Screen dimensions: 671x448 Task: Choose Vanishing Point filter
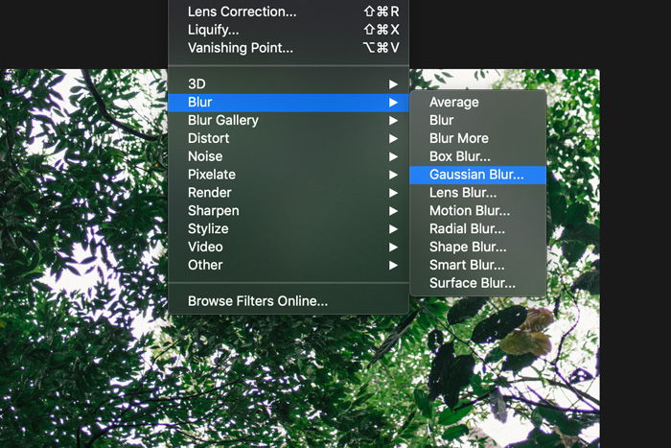[x=289, y=48]
